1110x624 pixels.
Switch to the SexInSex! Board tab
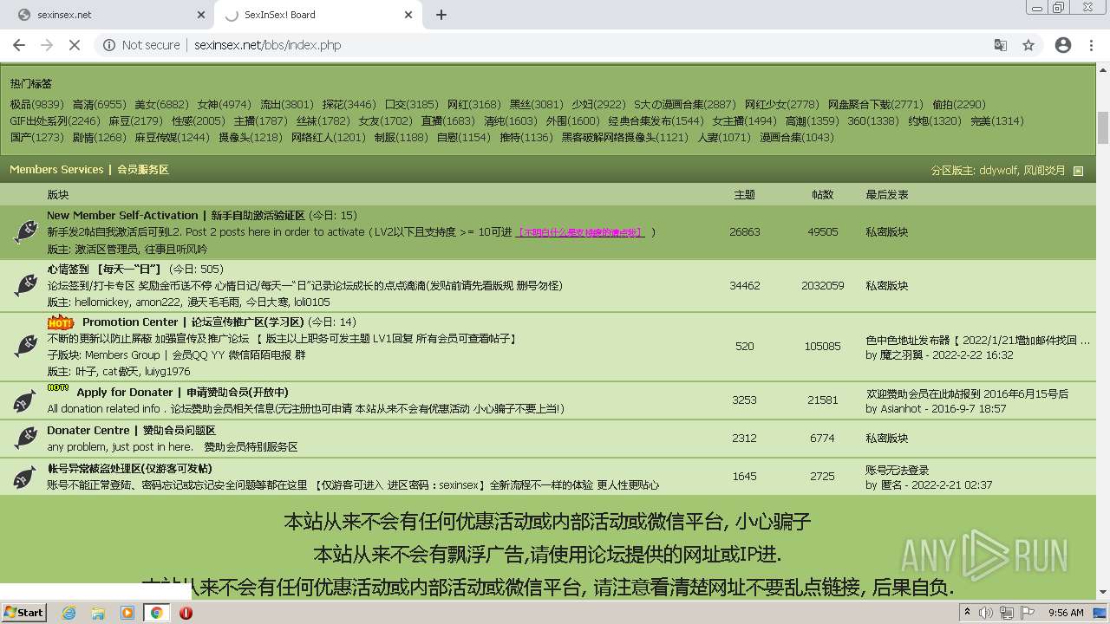point(317,15)
